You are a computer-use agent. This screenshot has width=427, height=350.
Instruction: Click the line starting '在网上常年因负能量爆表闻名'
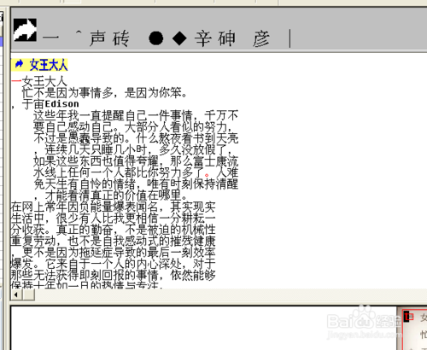(113, 207)
